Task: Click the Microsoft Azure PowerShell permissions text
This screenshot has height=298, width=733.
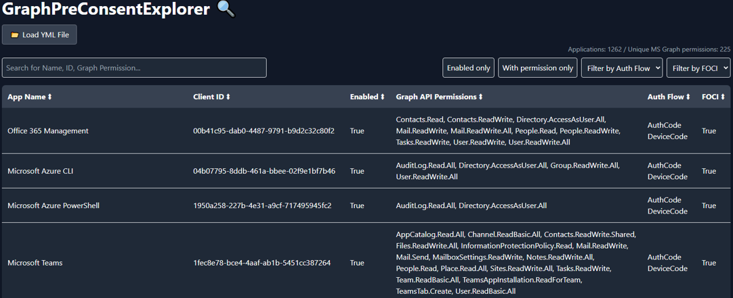Action: pos(472,205)
